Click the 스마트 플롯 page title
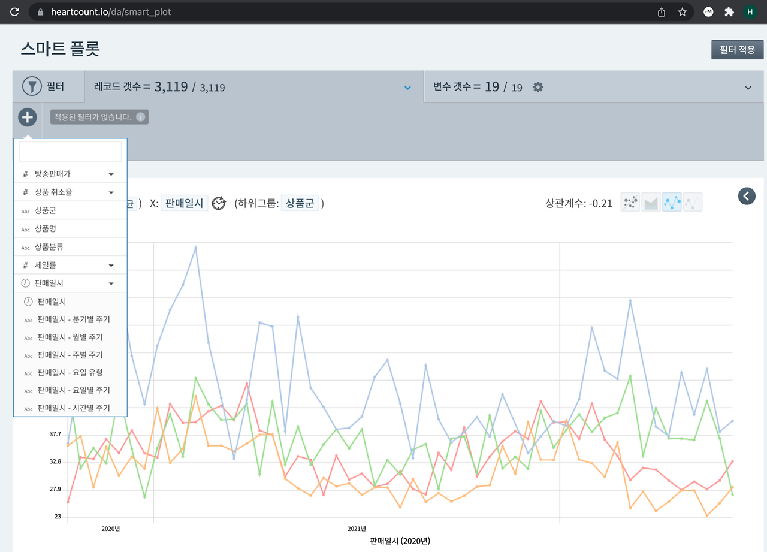767x552 pixels. (60, 49)
